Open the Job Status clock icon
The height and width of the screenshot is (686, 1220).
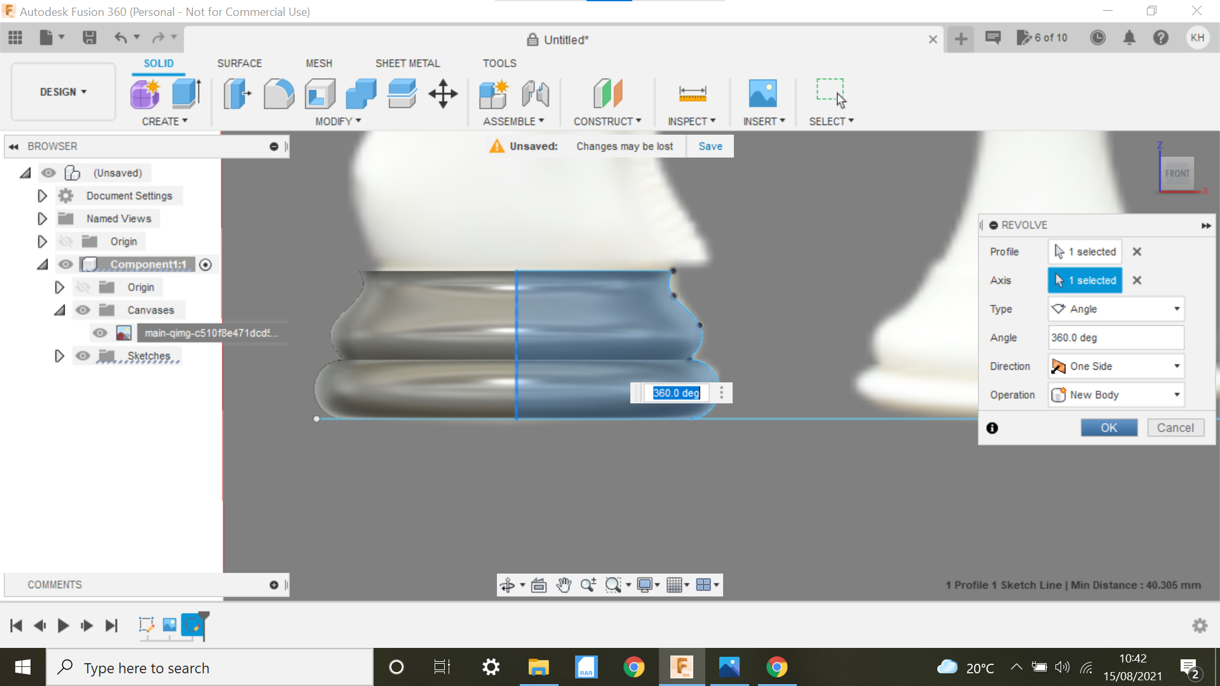pyautogui.click(x=1097, y=38)
